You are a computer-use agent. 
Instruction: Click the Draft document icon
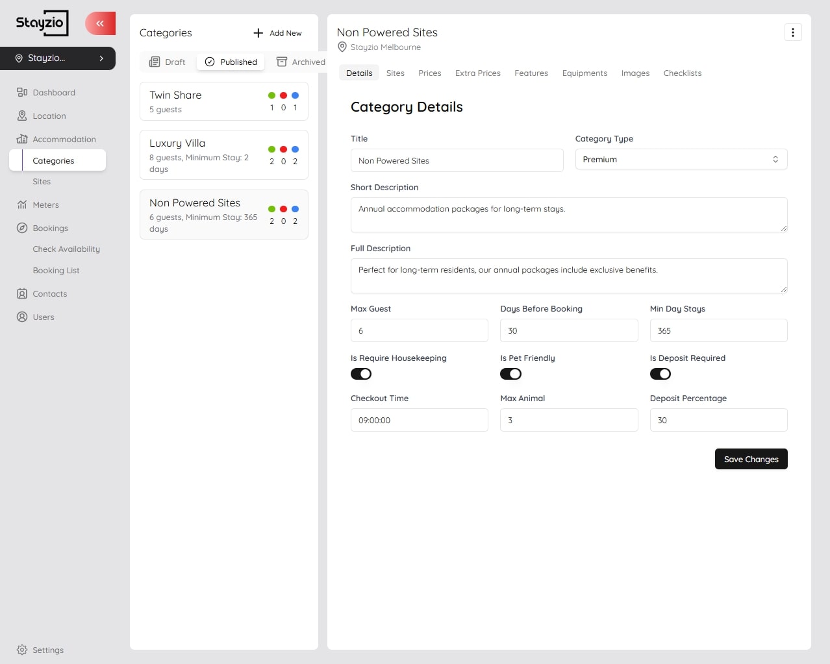[155, 62]
